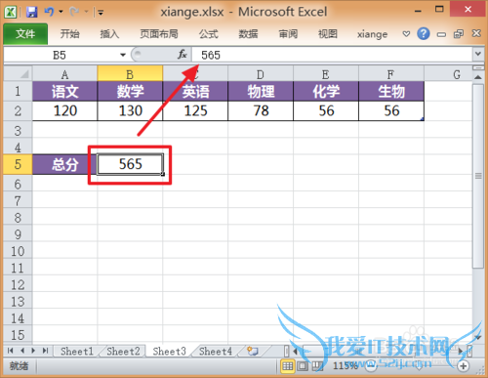This screenshot has height=378, width=488.
Task: Switch to the 页面布局 ribbon tab
Action: click(x=159, y=34)
